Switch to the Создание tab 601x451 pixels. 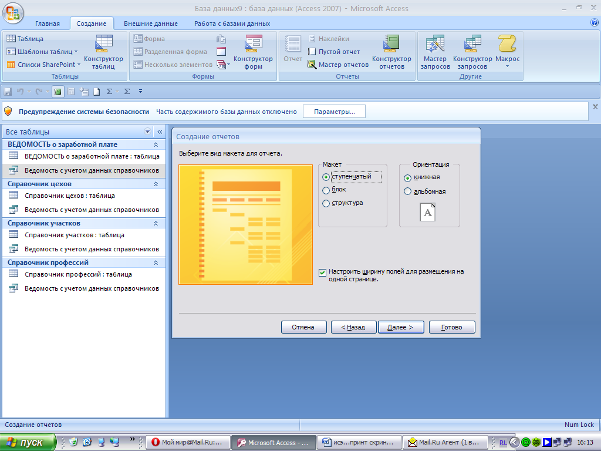click(x=91, y=23)
